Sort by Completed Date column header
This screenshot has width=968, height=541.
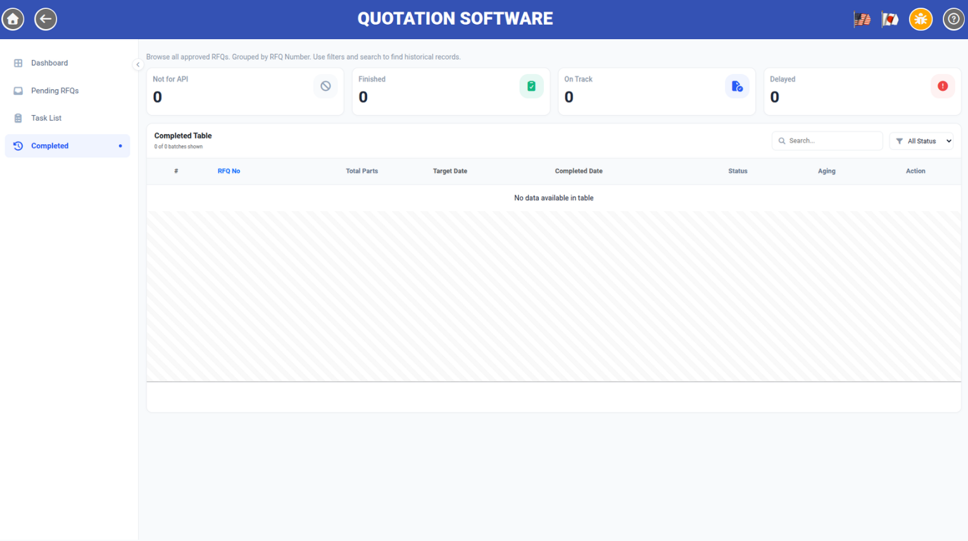coord(579,171)
